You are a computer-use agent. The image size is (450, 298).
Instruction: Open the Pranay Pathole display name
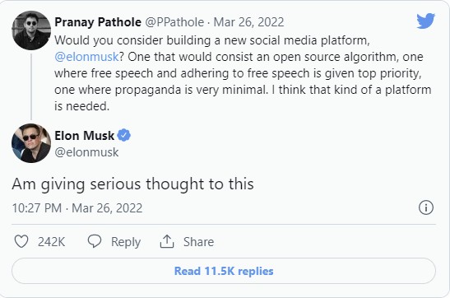pyautogui.click(x=98, y=22)
